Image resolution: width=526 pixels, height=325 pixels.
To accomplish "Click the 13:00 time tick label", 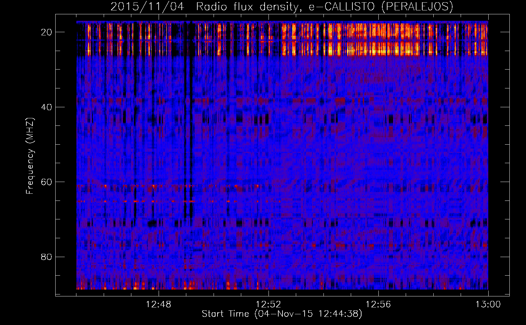I will pos(488,305).
